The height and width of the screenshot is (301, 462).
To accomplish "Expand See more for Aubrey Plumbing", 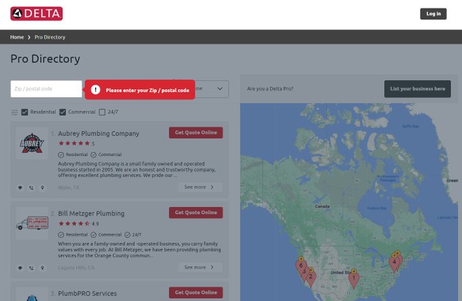I will pos(200,187).
